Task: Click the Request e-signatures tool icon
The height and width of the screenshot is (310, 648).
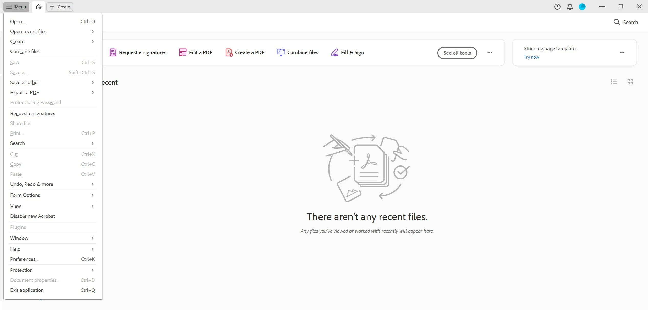Action: pos(113,52)
